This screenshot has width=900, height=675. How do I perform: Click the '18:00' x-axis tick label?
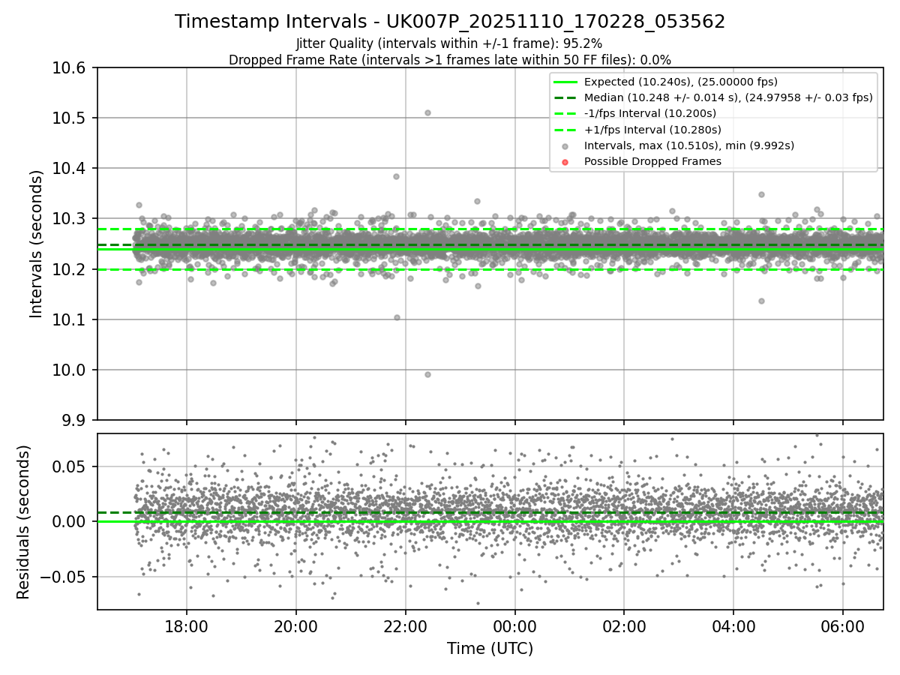[187, 625]
